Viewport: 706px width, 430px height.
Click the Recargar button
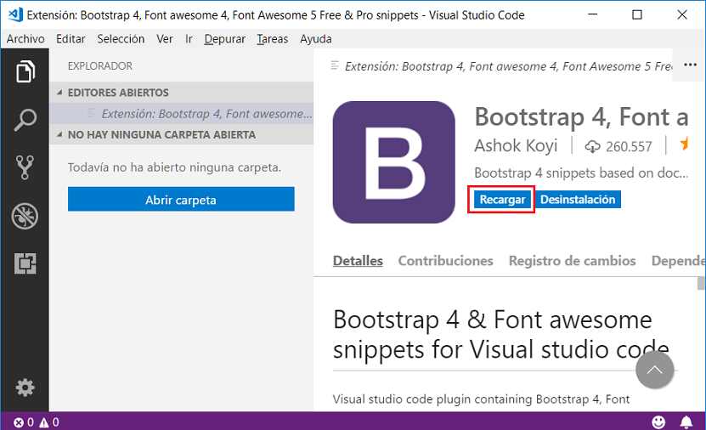(x=502, y=200)
